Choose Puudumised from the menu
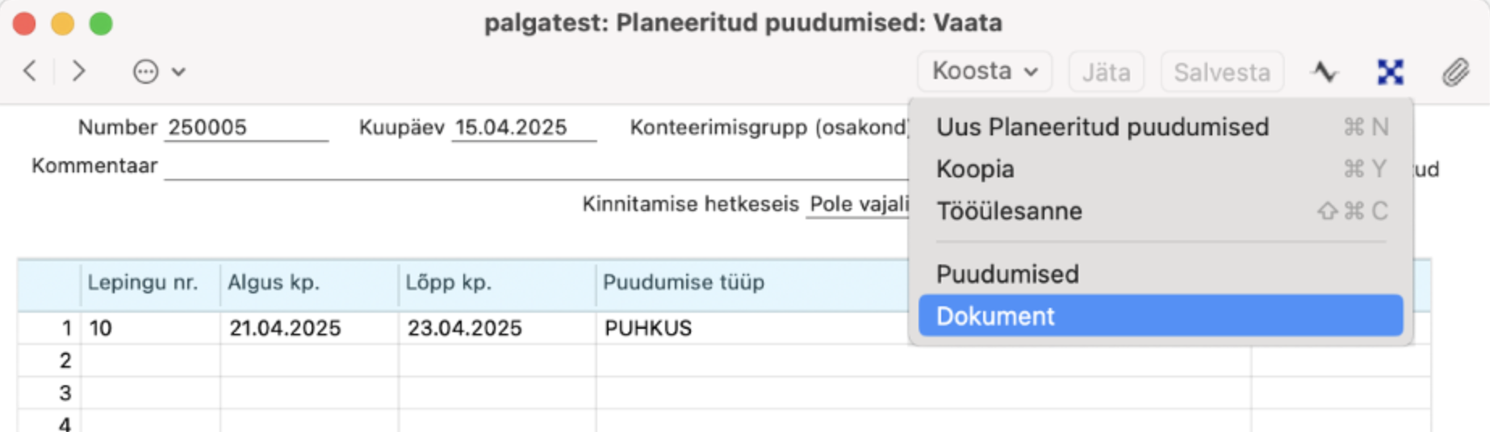Viewport: 1490px width, 432px height. (1007, 274)
